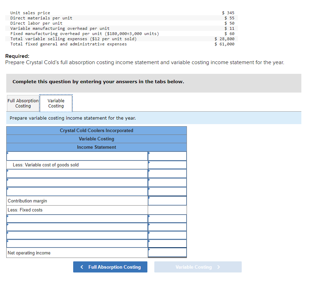Screen dimensions: 335x286
Task: Click the $ 345 value
Action: coord(228,13)
